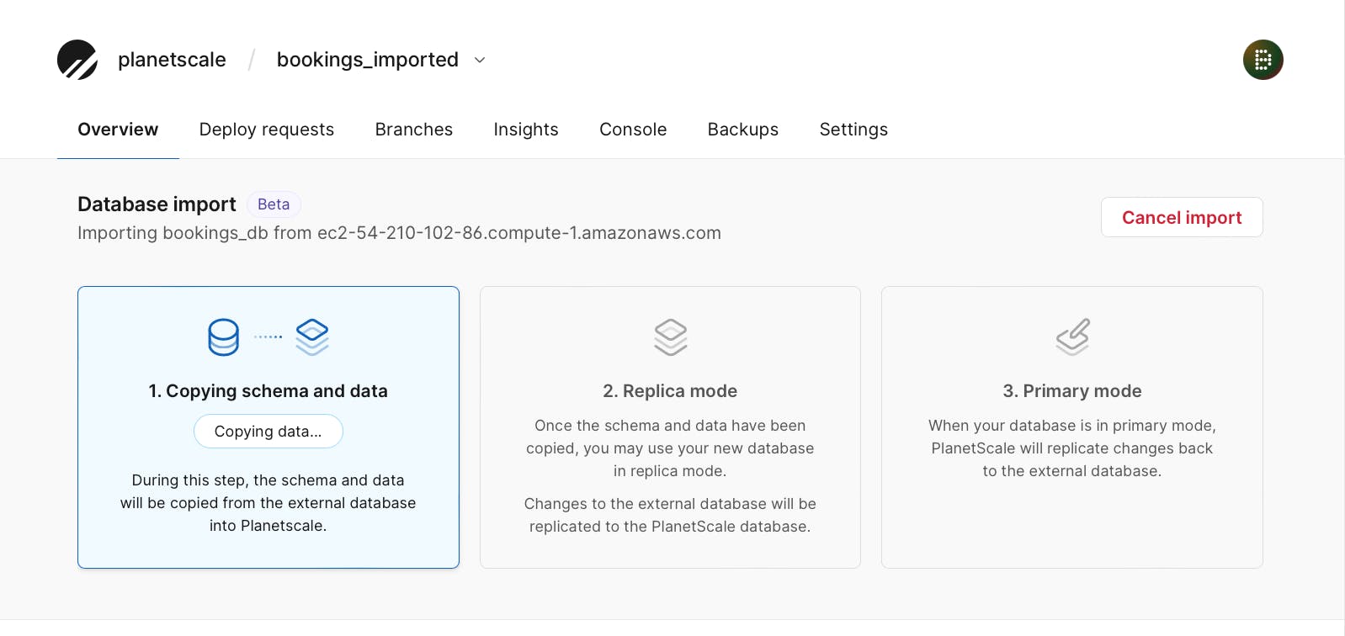This screenshot has height=636, width=1345.
Task: Click the Replica mode layers icon
Action: pyautogui.click(x=670, y=337)
